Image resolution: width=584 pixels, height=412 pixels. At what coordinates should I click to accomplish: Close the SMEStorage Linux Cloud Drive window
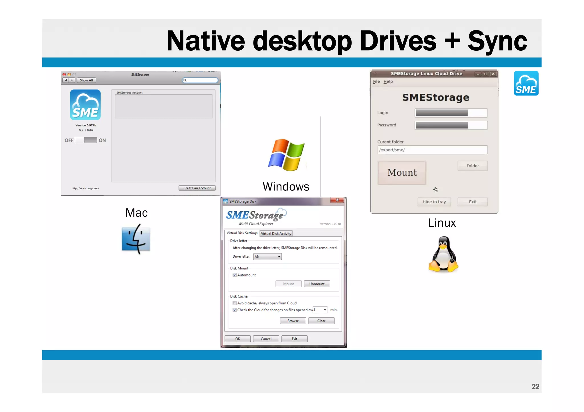(x=493, y=74)
